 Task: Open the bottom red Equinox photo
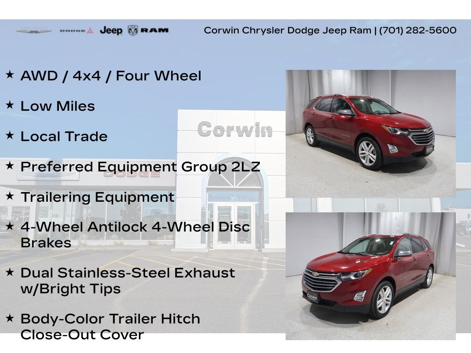(371, 276)
